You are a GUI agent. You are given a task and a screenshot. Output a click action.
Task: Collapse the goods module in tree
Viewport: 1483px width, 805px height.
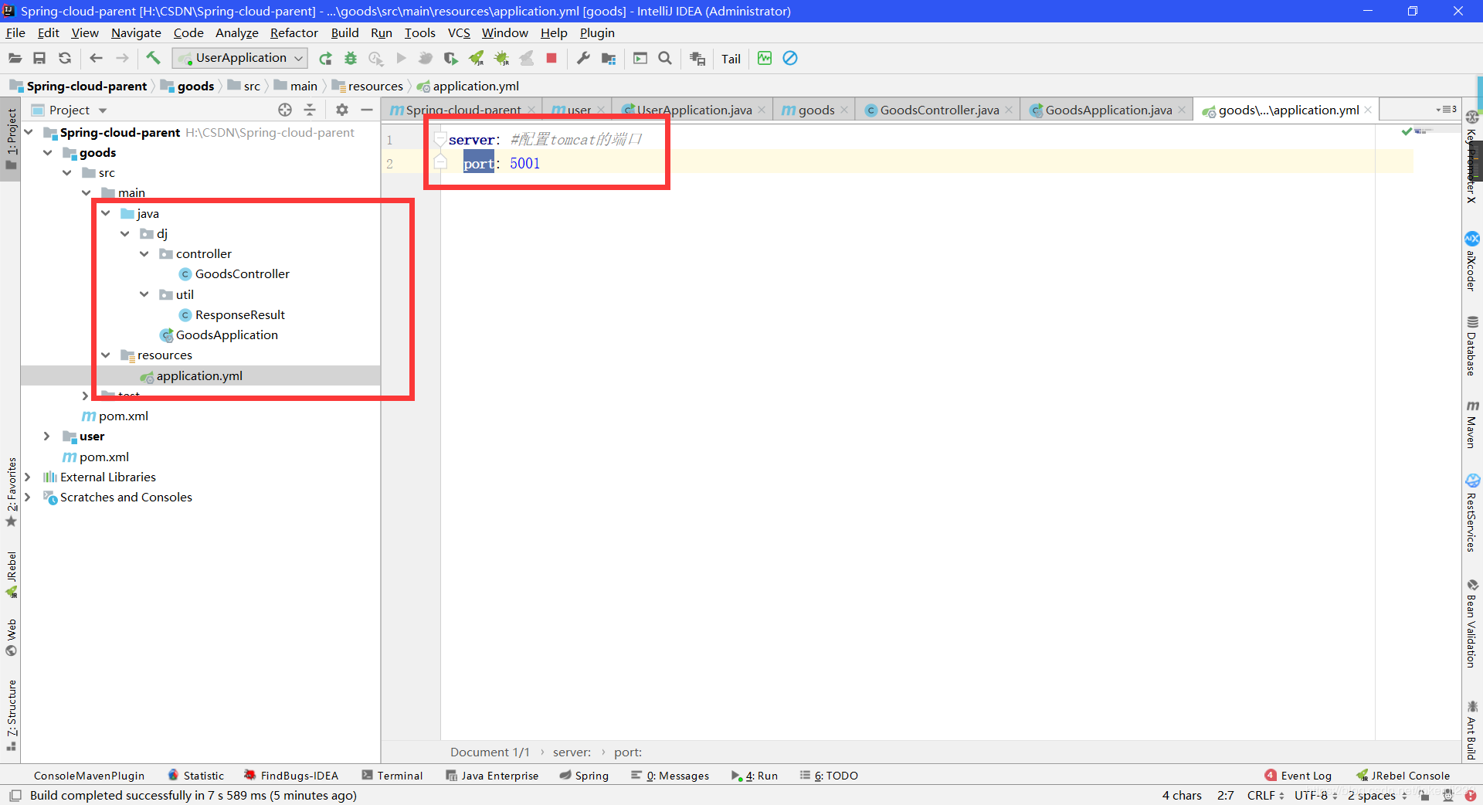[48, 152]
